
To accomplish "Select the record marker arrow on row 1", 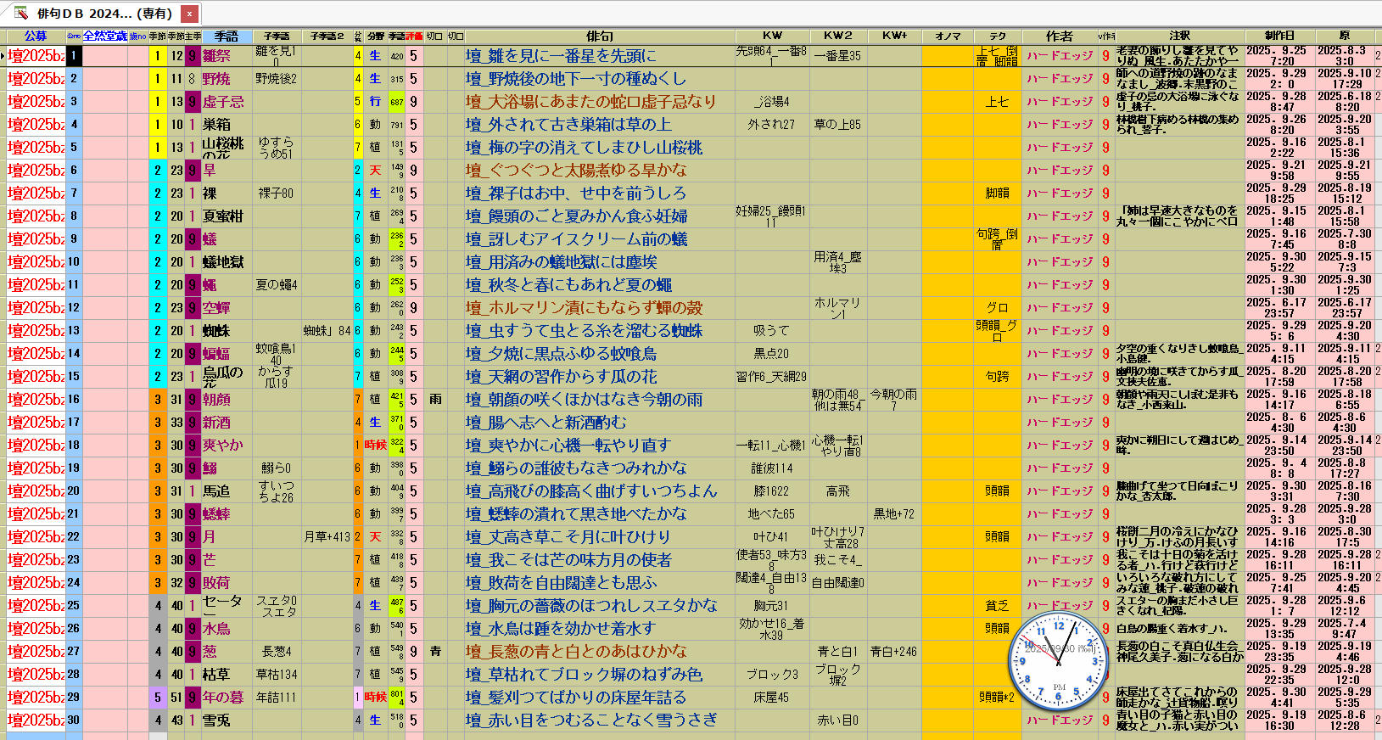I will [x=3, y=56].
